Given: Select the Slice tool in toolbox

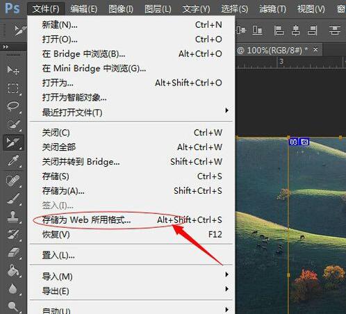Looking at the screenshot, I should (x=13, y=142).
